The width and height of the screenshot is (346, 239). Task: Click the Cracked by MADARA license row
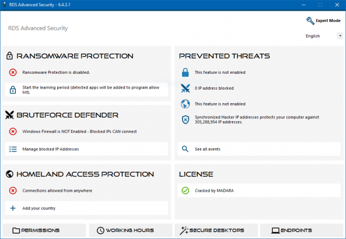[259, 191]
